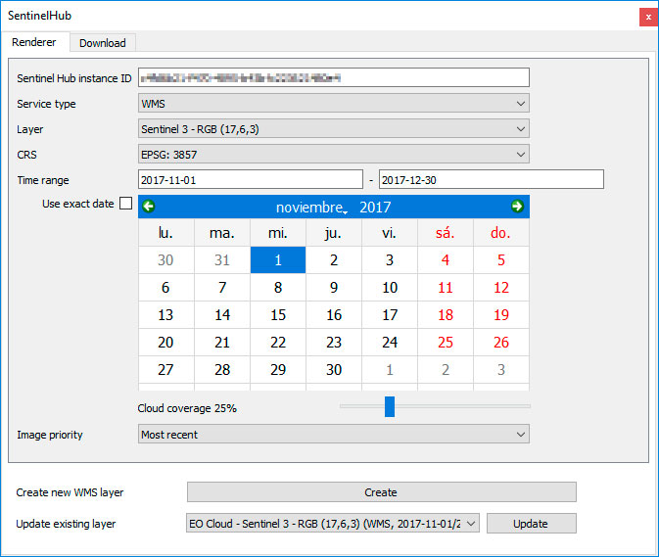
Task: Select November 21 in the calendar
Action: click(222, 342)
